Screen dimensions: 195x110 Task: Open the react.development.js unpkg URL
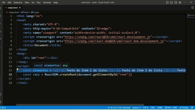[x=108, y=37]
